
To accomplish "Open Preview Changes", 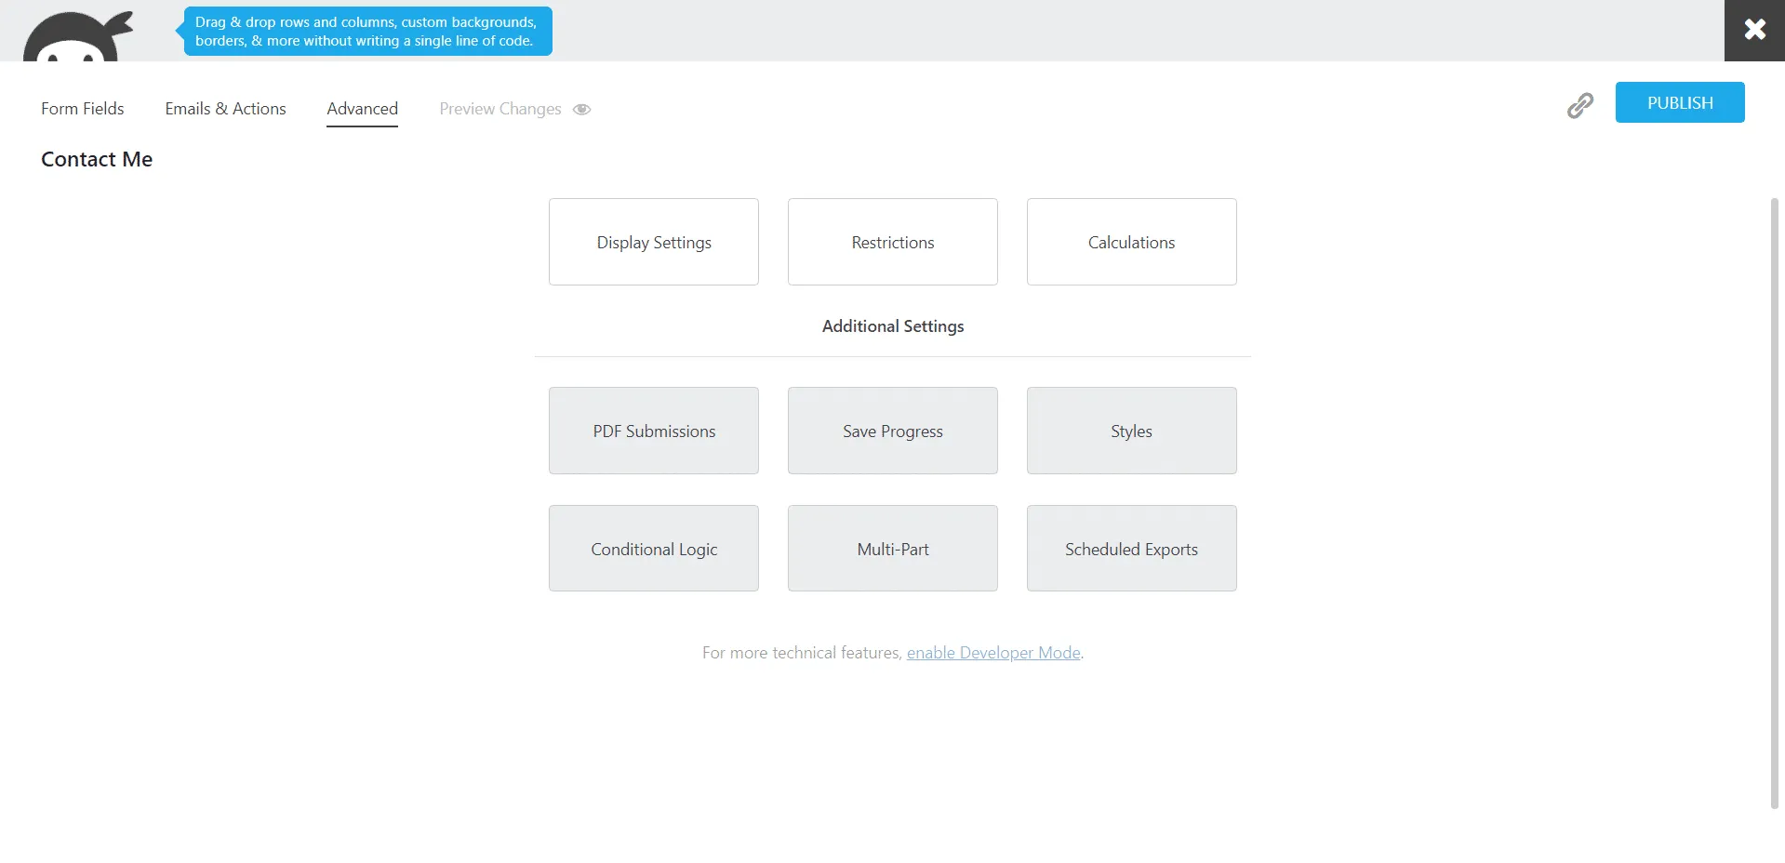I will click(500, 109).
